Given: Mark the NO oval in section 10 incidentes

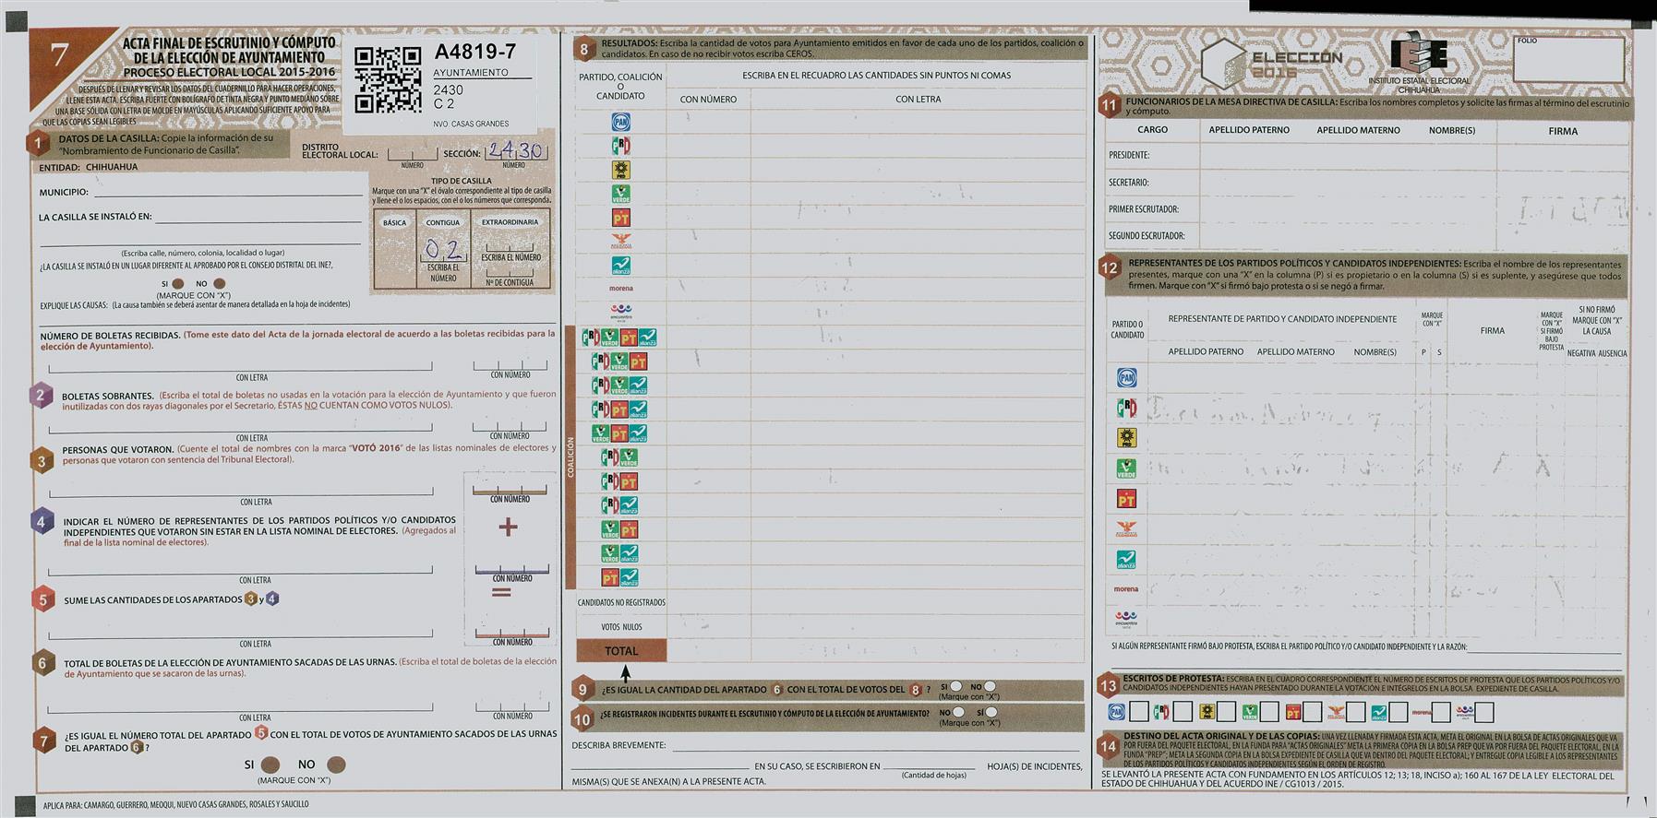Looking at the screenshot, I should tap(958, 712).
